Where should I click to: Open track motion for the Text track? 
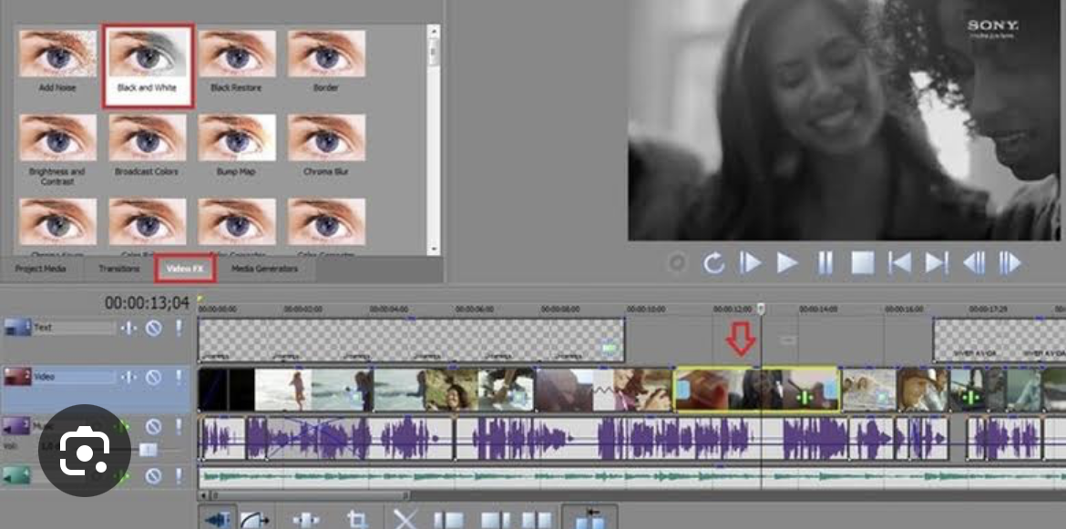click(128, 328)
